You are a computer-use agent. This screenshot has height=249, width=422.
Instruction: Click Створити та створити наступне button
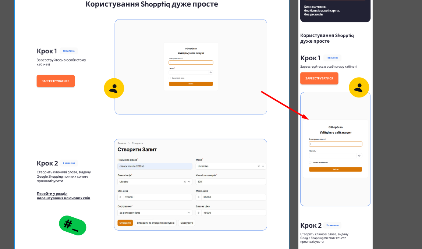coord(156,223)
